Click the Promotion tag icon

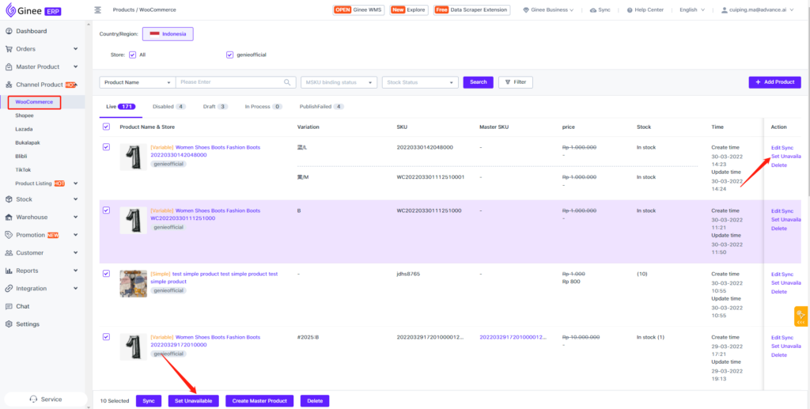9,235
